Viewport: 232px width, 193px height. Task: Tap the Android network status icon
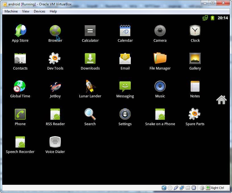205,18
